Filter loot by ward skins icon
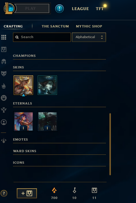Image resolution: width=136 pixels, height=203 pixels. (x=4, y=110)
